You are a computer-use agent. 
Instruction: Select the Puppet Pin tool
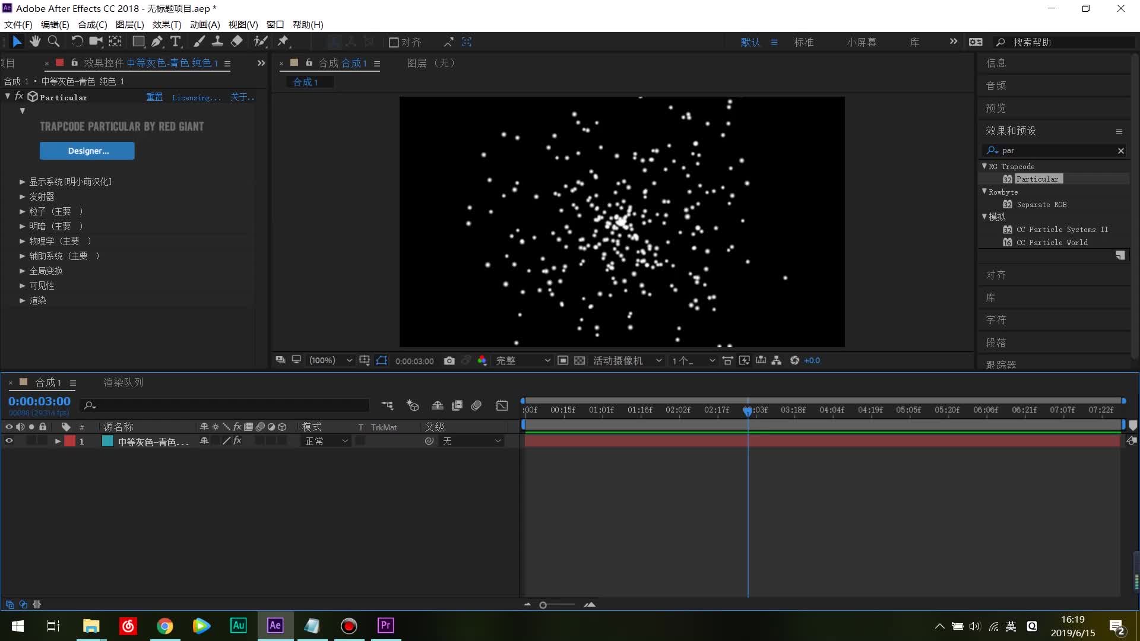tap(283, 42)
